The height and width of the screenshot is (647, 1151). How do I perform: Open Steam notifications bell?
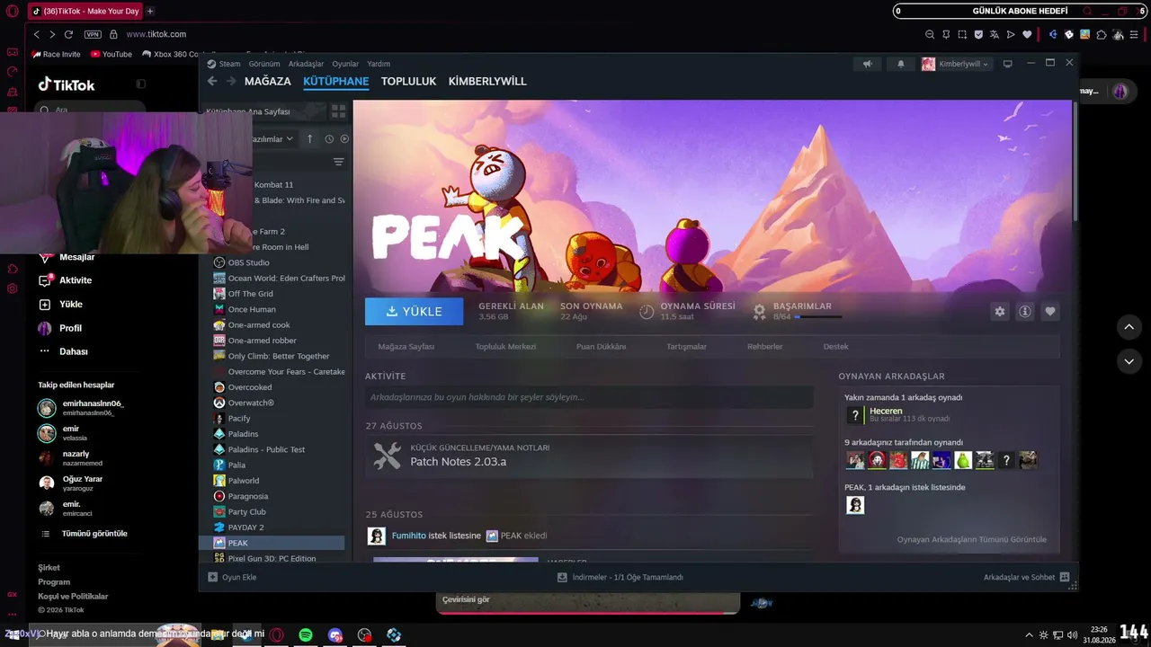tap(901, 64)
